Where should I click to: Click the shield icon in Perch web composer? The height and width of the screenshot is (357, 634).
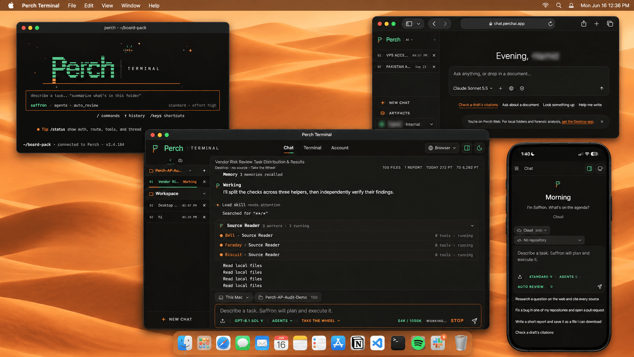(522, 88)
